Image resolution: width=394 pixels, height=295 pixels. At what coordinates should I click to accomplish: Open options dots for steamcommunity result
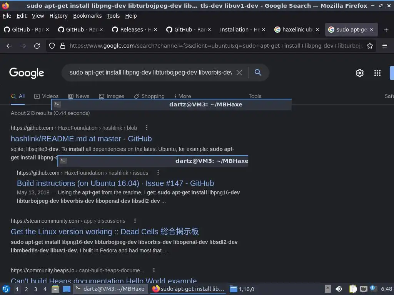(x=135, y=221)
